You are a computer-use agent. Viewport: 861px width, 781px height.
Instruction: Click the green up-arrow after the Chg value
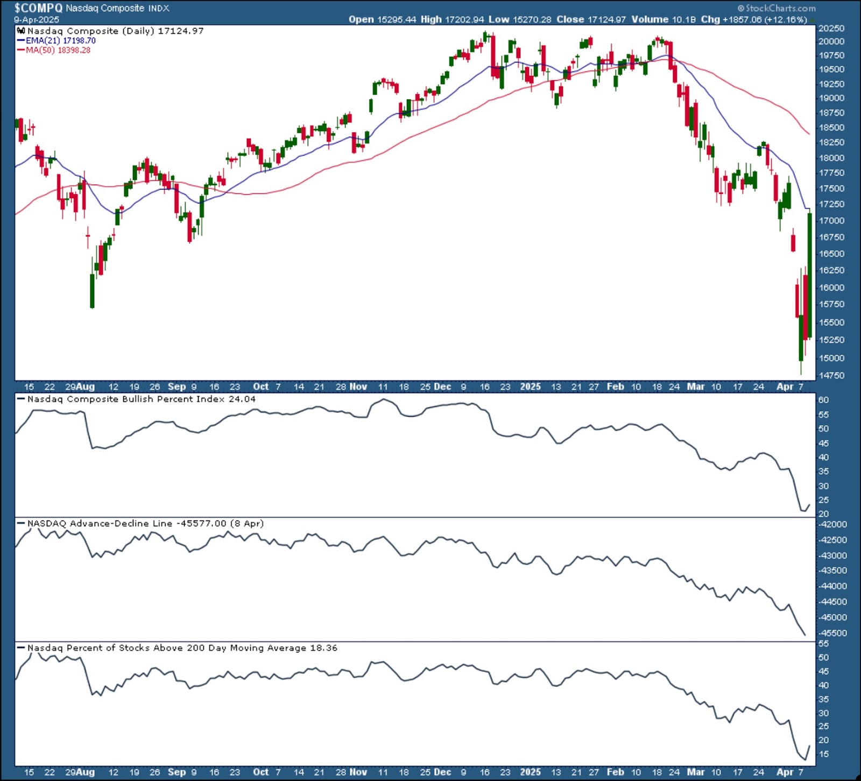(811, 19)
